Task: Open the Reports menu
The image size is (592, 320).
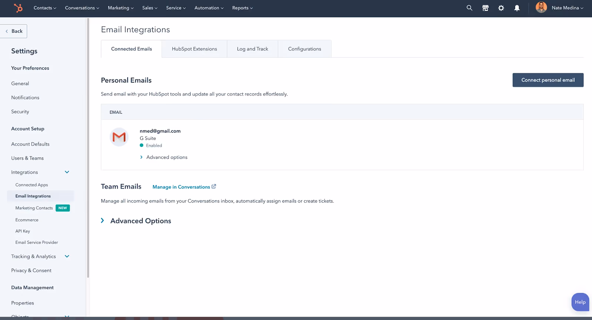Action: (242, 8)
